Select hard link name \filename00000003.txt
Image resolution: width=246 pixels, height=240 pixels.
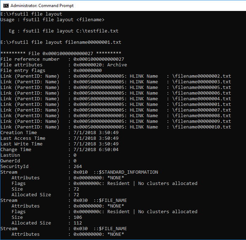202,82
